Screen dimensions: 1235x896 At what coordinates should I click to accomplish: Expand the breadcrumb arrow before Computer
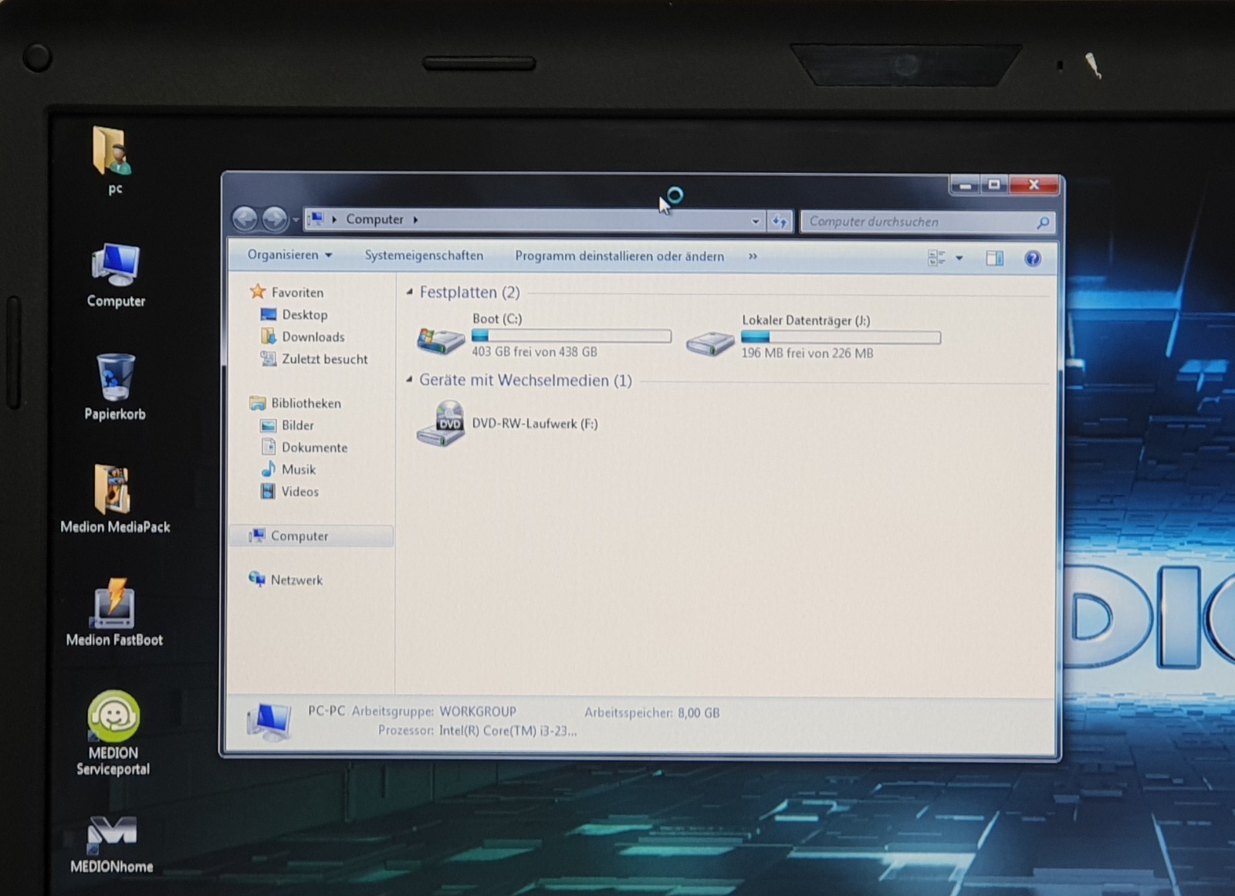pos(334,219)
